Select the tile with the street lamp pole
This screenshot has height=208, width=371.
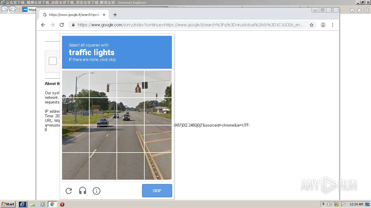75,84
